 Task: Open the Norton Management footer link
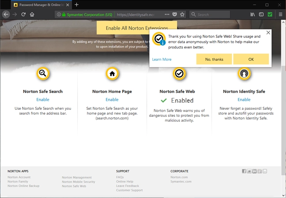click(77, 177)
